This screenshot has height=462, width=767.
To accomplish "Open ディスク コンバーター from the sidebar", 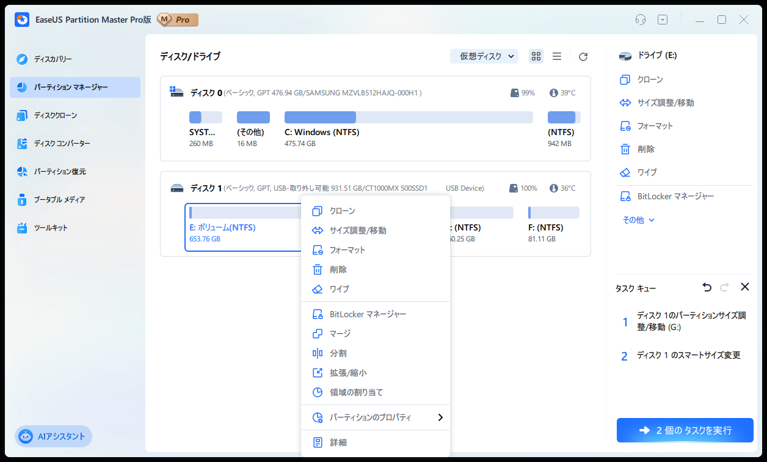I will (75, 144).
